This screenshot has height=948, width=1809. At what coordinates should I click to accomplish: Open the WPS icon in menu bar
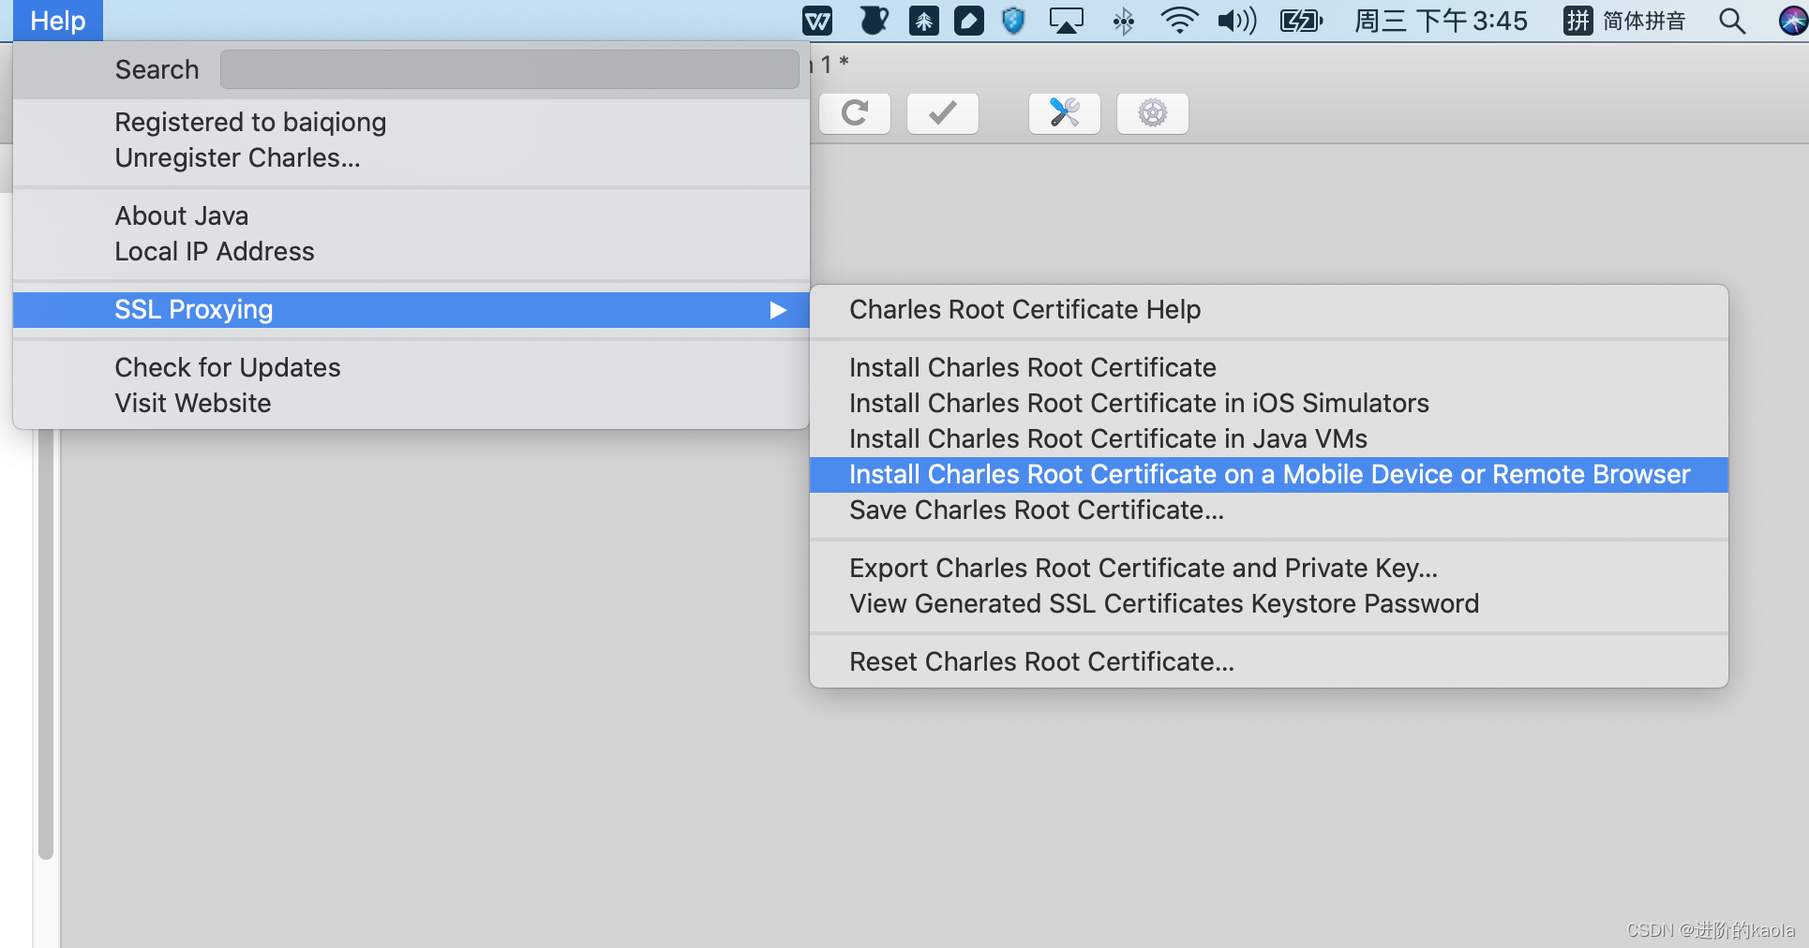click(817, 21)
